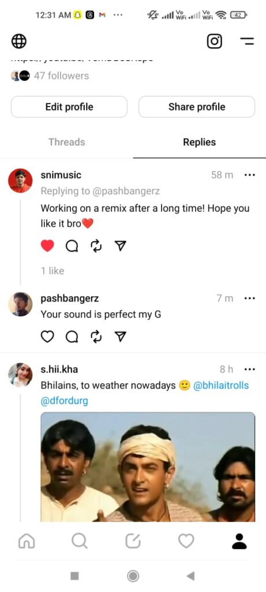Screen dimensions: 266x592
Task: Go to the Home feed icon
Action: tap(27, 541)
